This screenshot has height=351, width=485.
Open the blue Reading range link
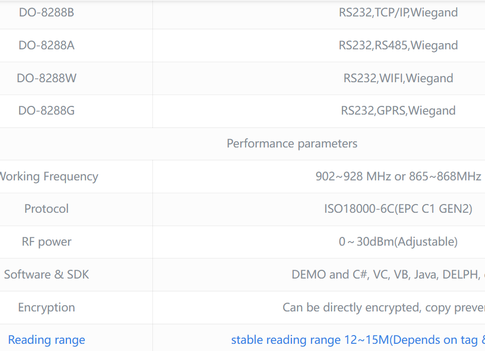46,340
